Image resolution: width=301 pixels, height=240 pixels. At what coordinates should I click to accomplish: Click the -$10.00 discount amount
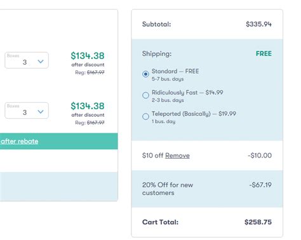coord(260,156)
